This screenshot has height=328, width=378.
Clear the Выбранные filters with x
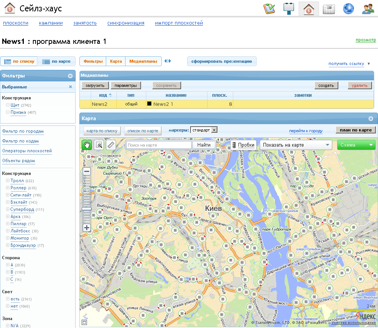click(x=70, y=87)
